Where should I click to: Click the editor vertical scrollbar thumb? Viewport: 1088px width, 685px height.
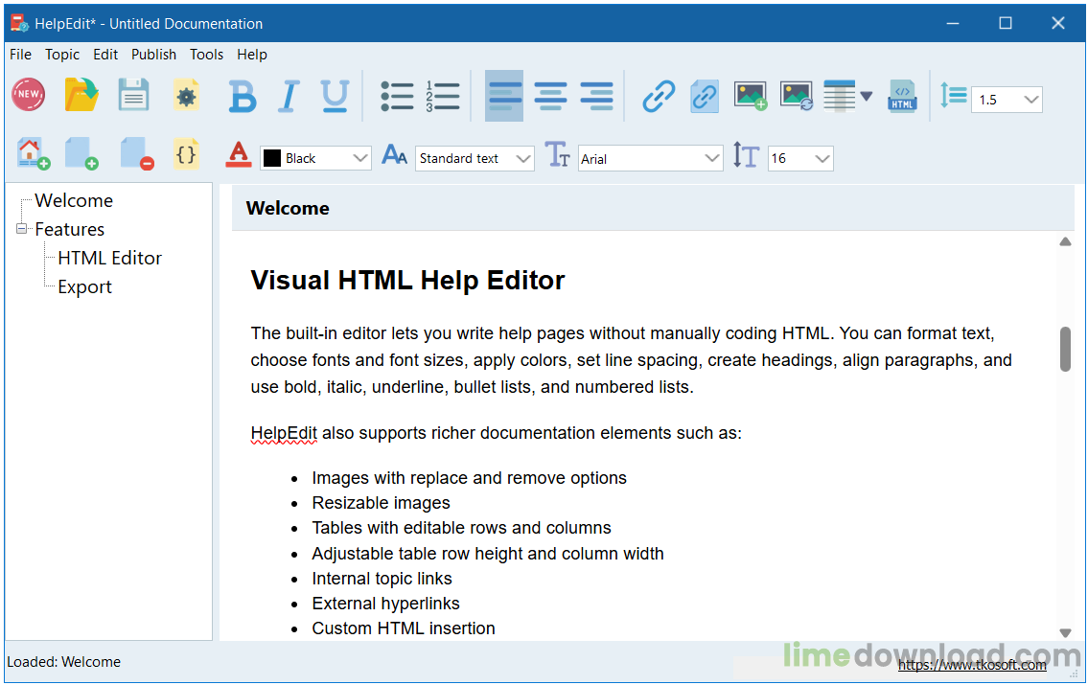[1065, 349]
